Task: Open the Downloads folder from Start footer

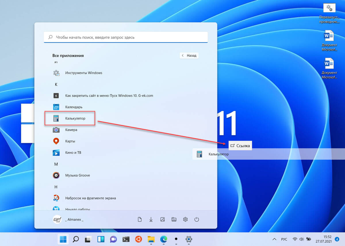Action: (x=151, y=220)
